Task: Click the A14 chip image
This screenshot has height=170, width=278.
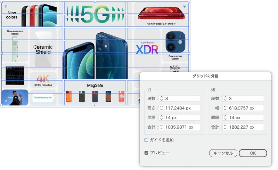Action: (15, 75)
